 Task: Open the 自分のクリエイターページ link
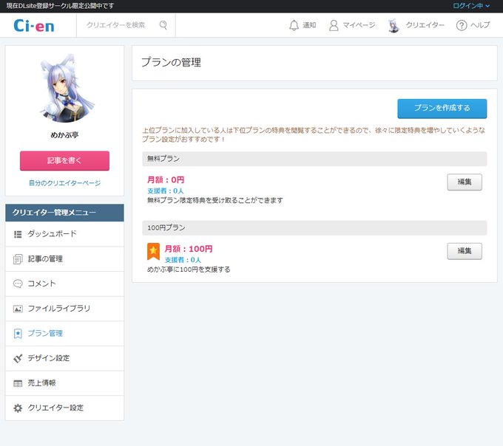64,183
